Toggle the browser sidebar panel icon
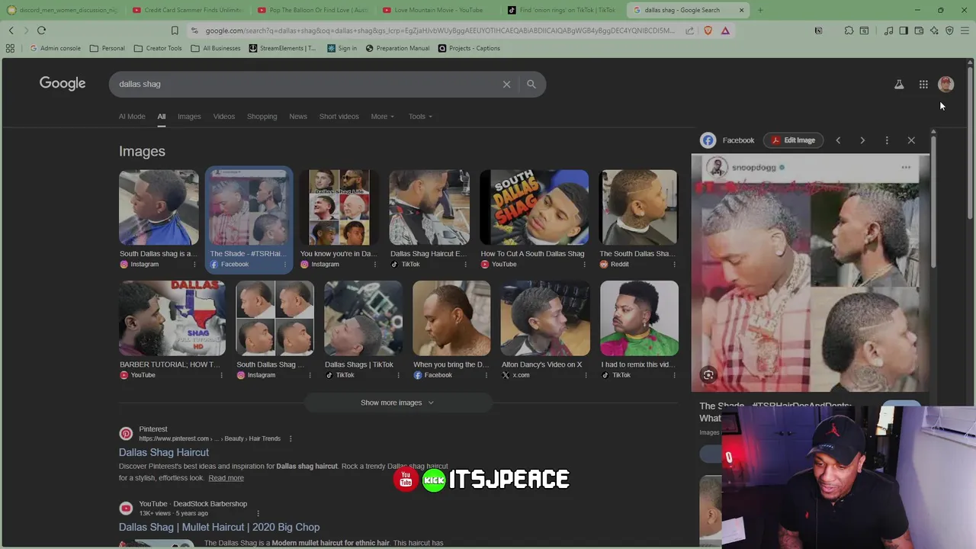Viewport: 976px width, 549px height. [x=904, y=30]
